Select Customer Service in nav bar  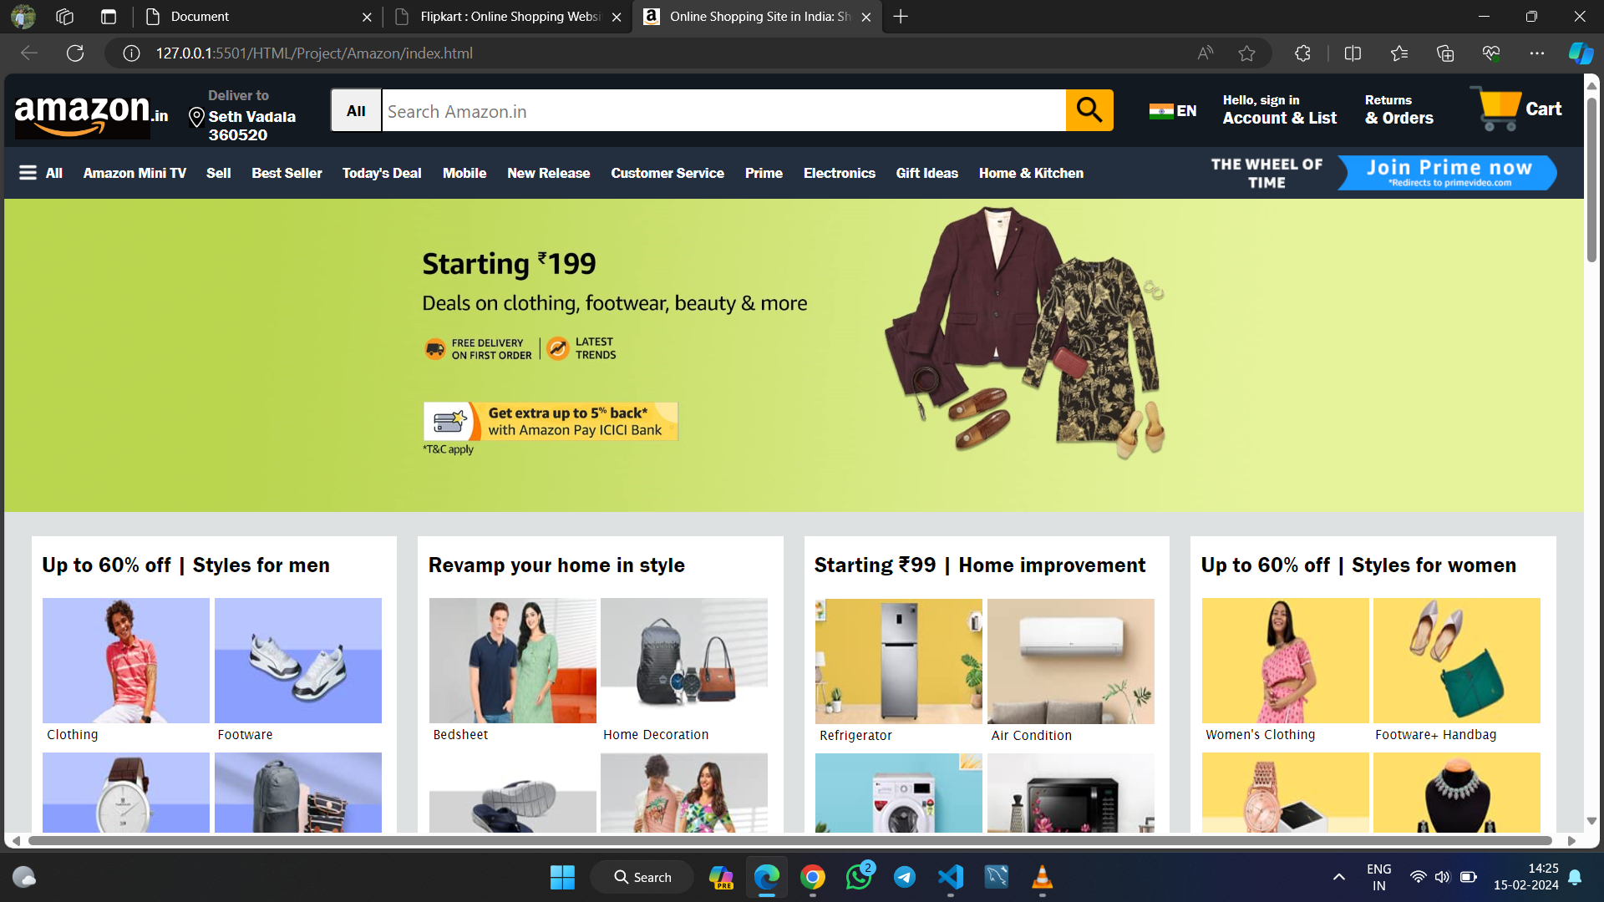point(667,173)
